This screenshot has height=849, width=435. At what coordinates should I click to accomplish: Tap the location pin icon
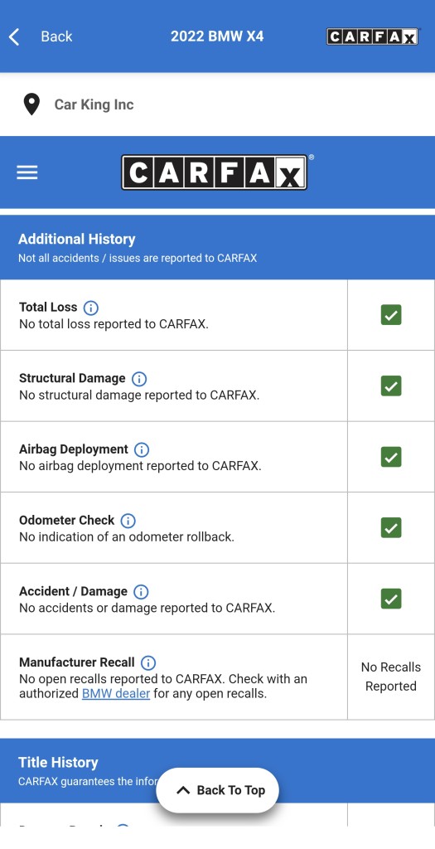coord(32,104)
